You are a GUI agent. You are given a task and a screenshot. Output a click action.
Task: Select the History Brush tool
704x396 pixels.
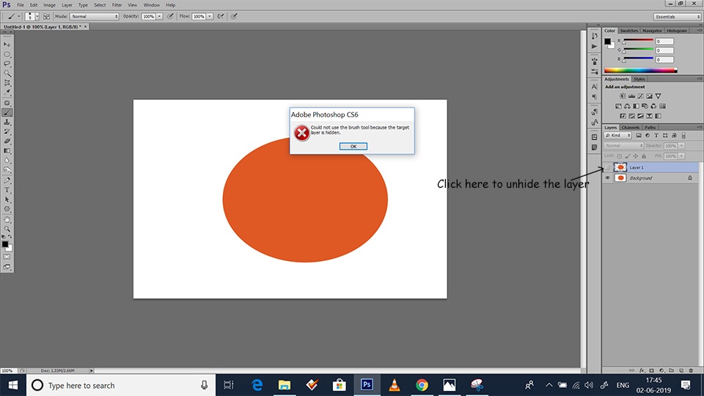tap(7, 131)
